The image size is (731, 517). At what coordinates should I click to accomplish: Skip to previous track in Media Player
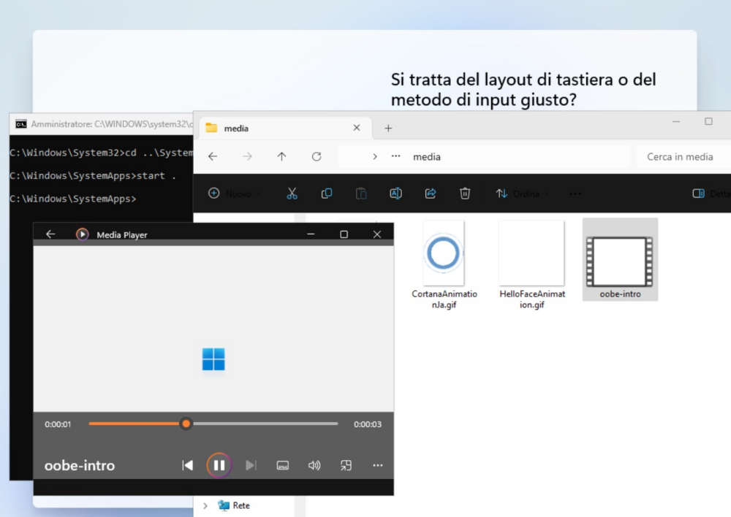(187, 465)
